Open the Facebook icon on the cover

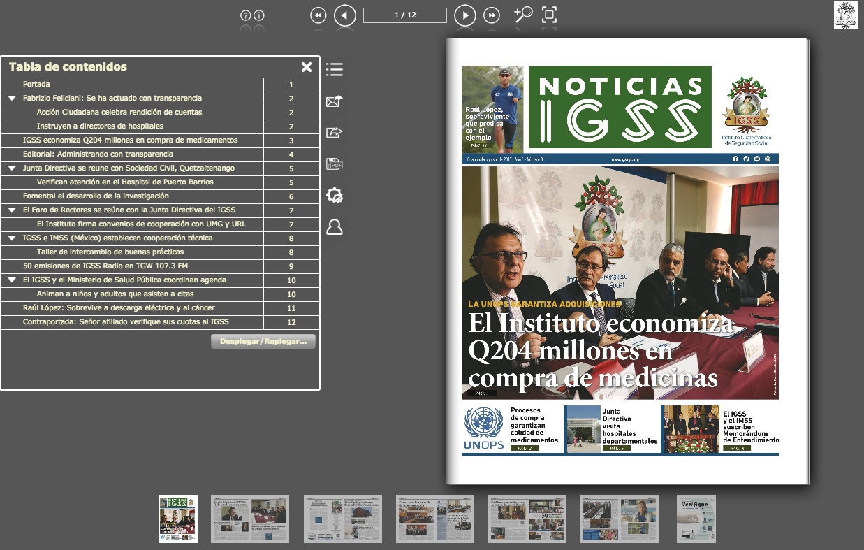(735, 159)
